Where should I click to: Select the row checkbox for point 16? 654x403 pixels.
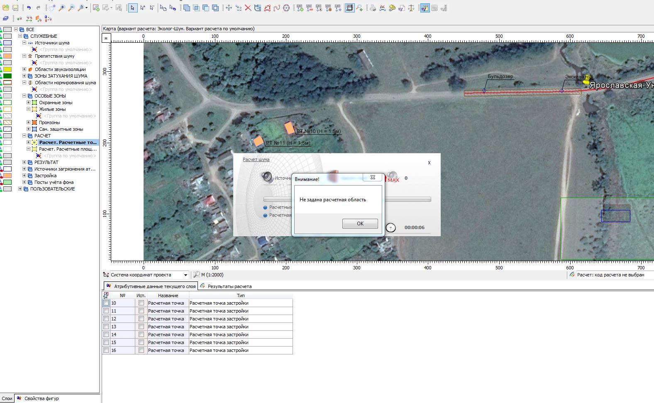pyautogui.click(x=106, y=350)
